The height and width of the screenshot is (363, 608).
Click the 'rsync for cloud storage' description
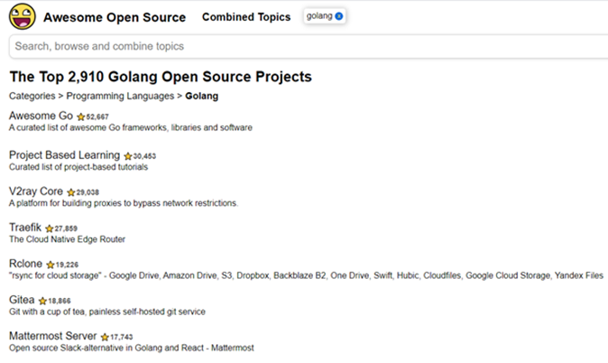pyautogui.click(x=307, y=275)
